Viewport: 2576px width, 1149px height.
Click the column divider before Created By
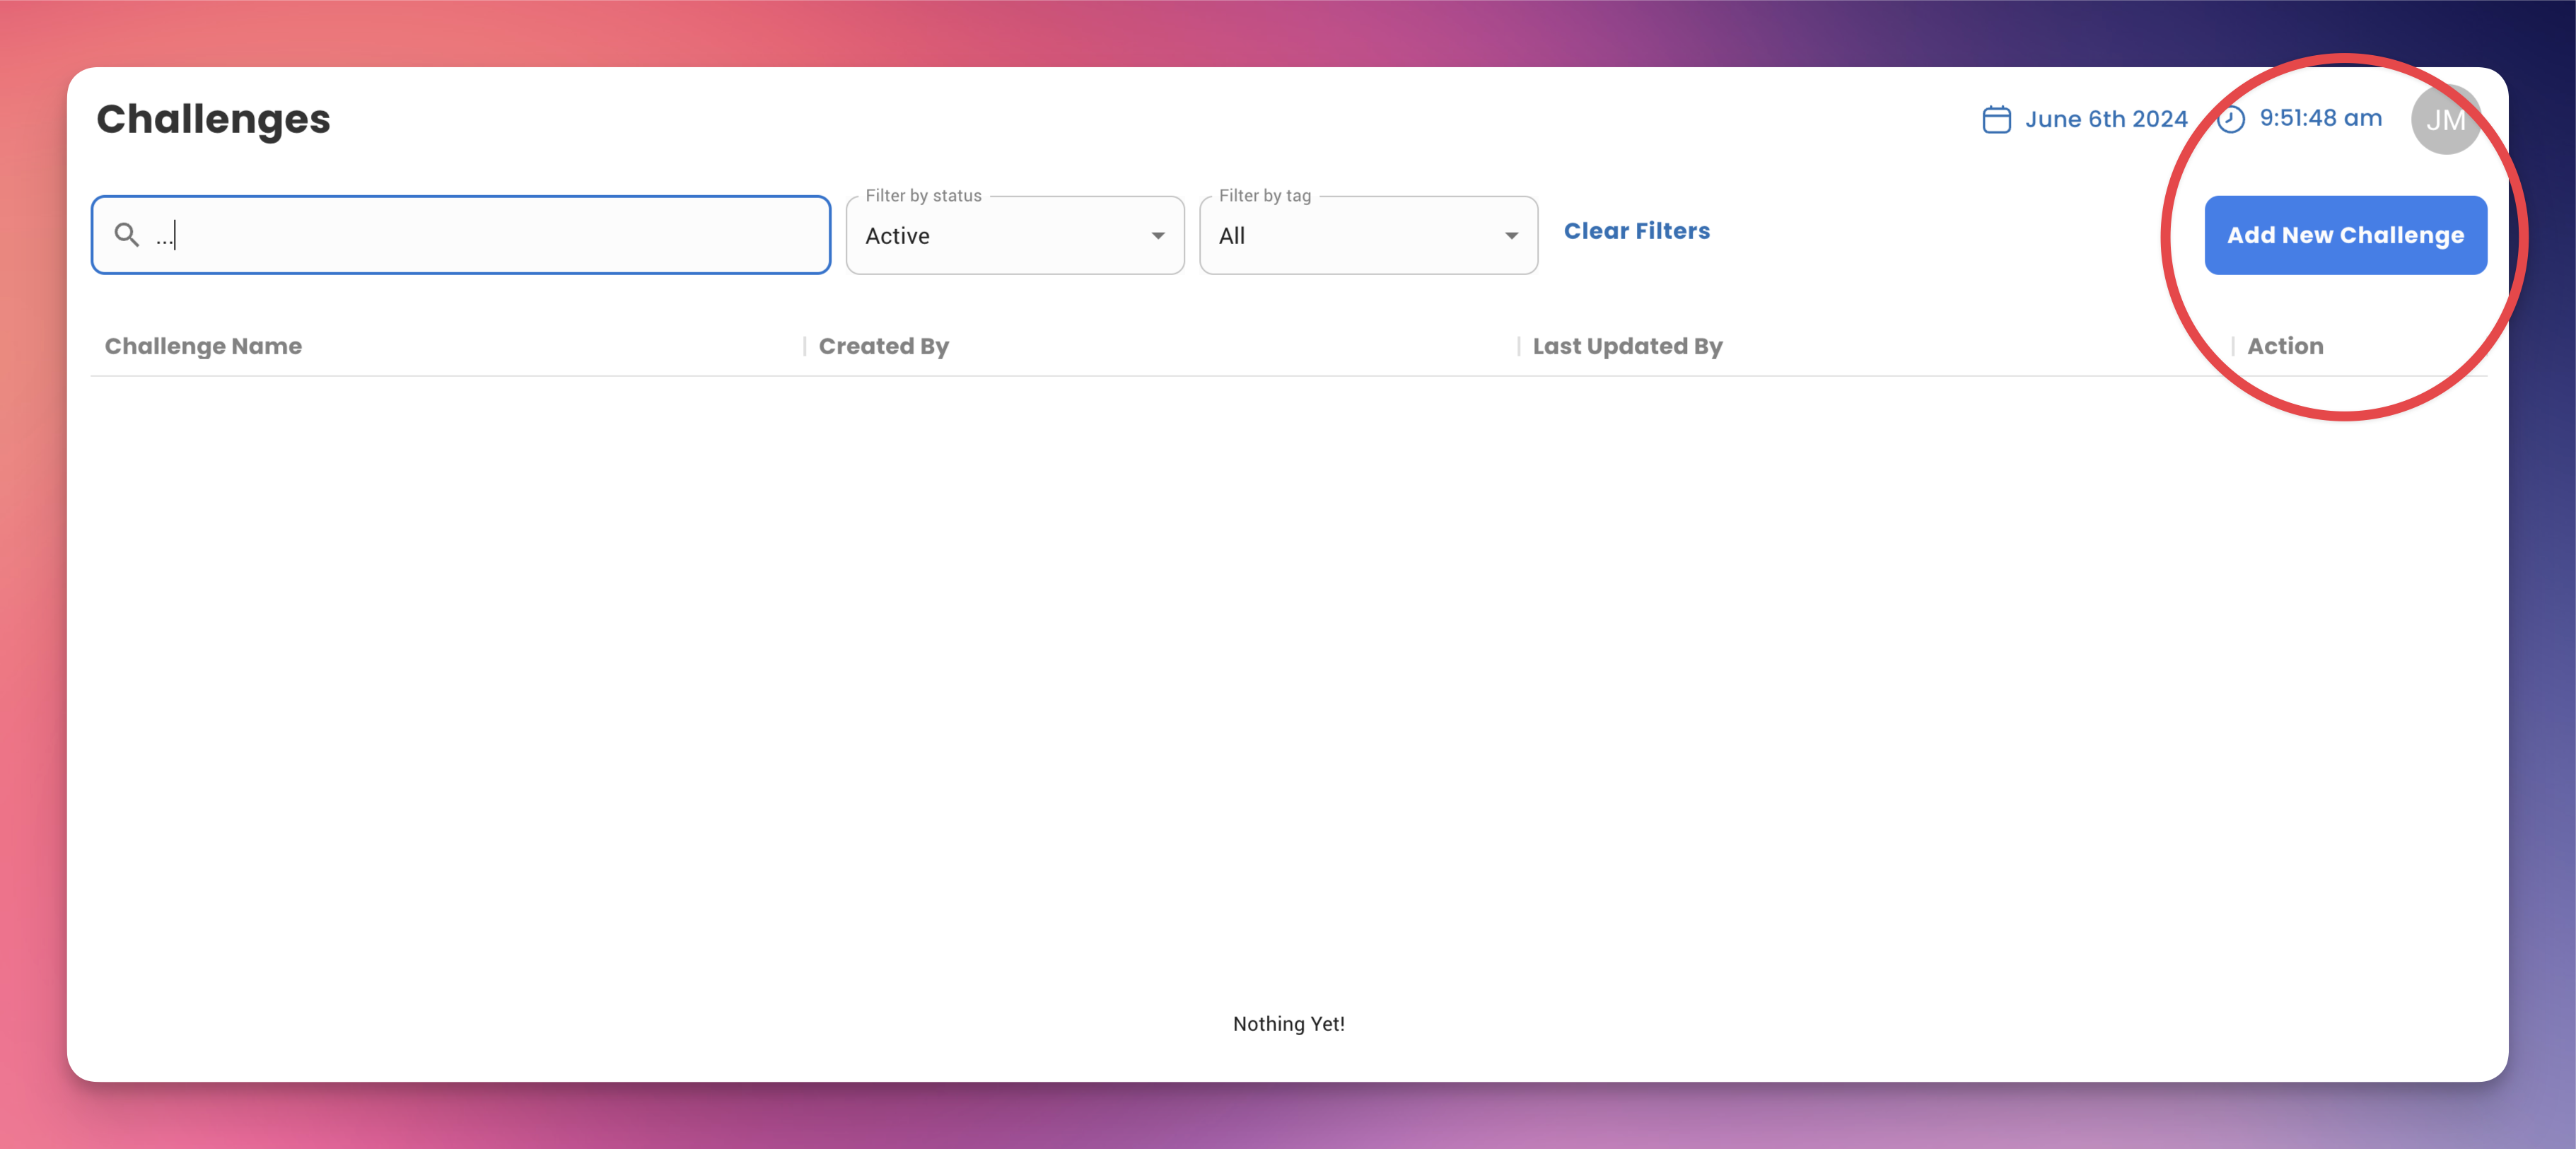click(804, 346)
